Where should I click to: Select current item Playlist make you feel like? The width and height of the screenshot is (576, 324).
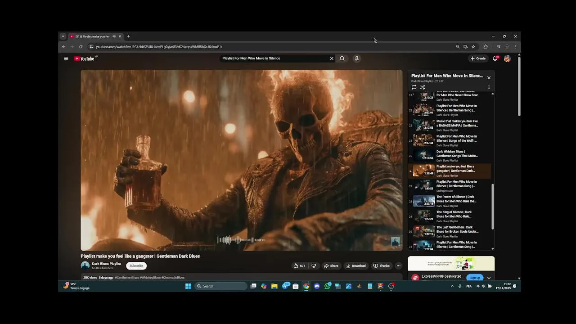tap(450, 171)
